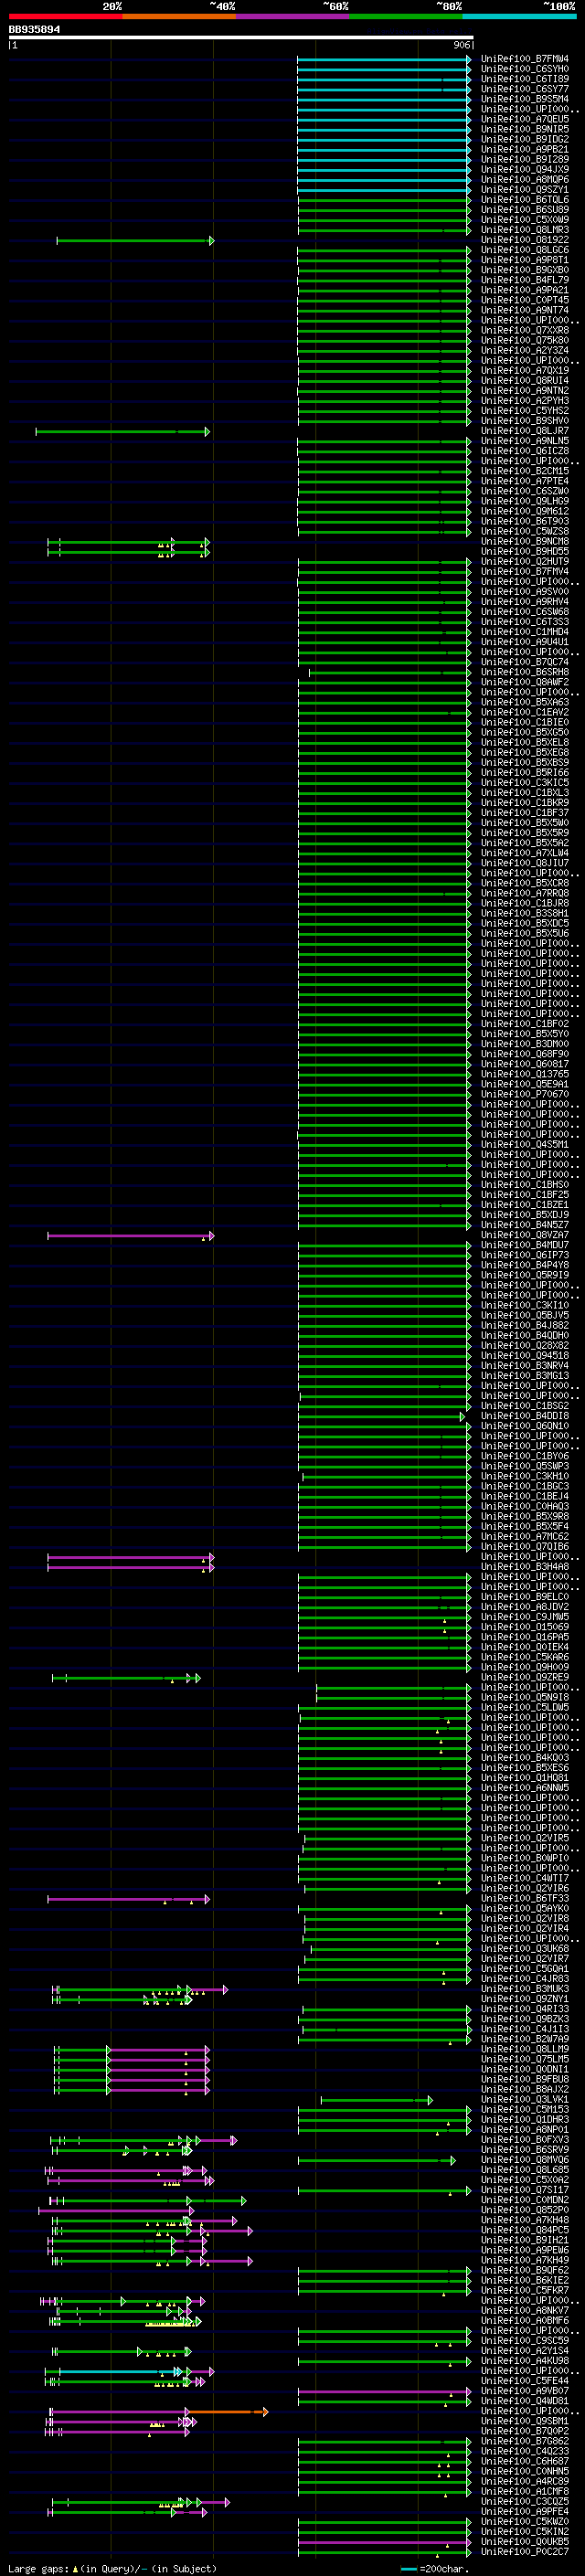Click hit label UniRef100_B2CM15

(x=525, y=471)
